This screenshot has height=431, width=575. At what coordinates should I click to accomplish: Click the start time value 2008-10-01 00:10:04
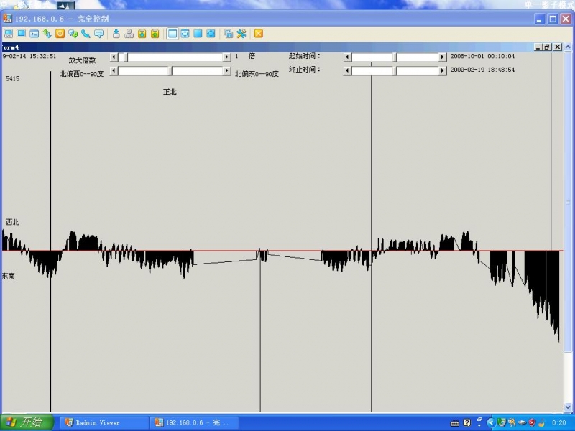[x=482, y=57]
